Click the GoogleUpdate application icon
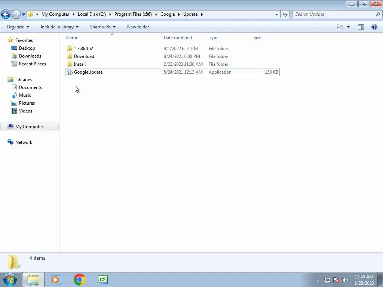Image resolution: width=383 pixels, height=287 pixels. tap(70, 72)
